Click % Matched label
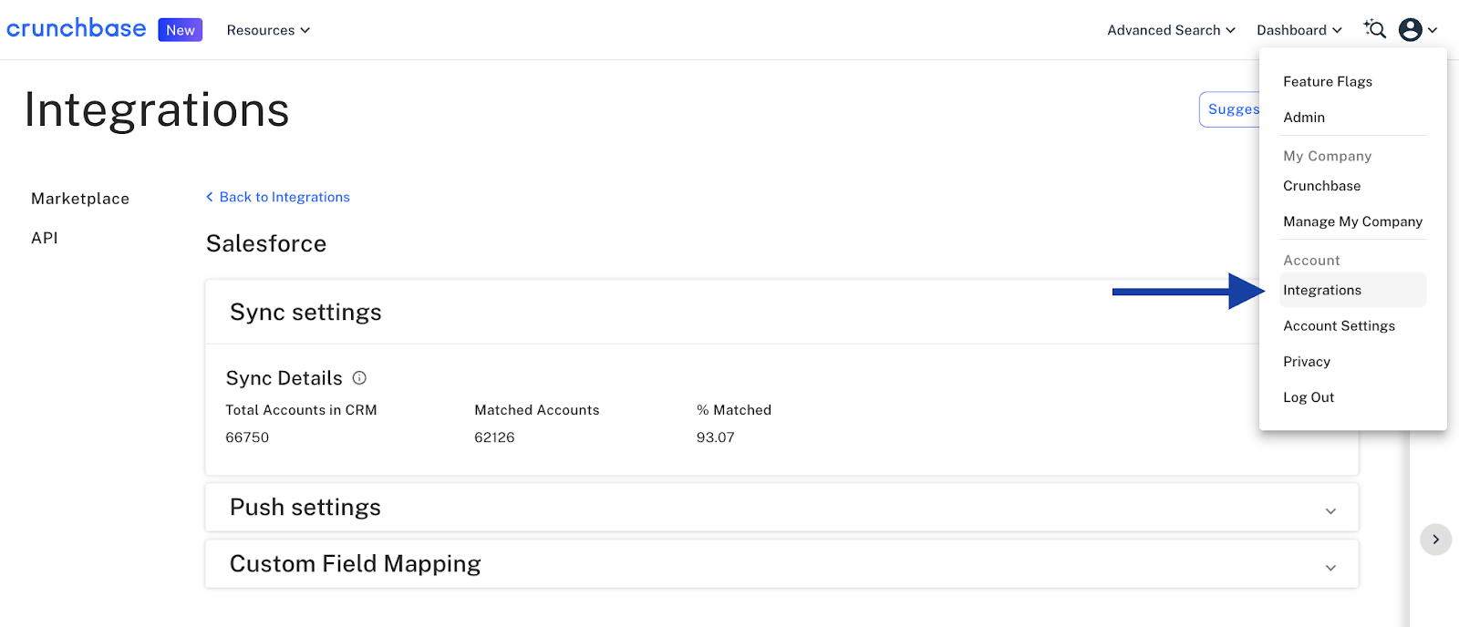Screen dimensions: 1459x627 (734, 410)
